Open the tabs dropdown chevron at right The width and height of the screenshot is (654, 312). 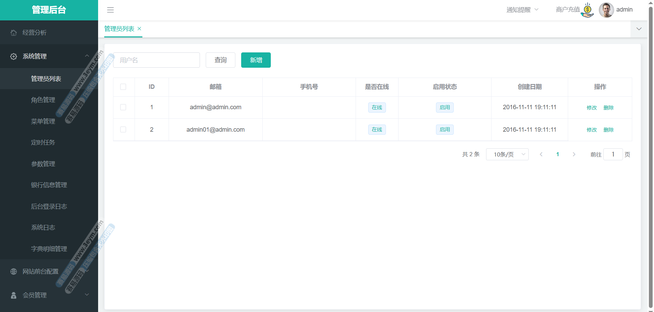pyautogui.click(x=639, y=29)
